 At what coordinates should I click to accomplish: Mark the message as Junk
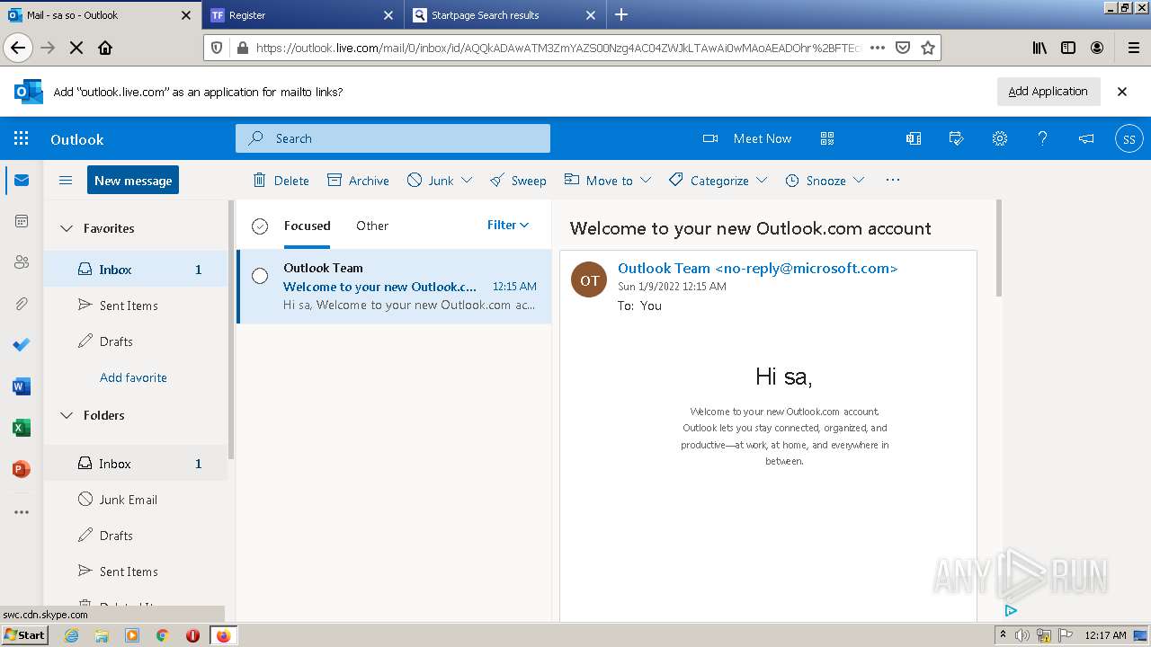(x=431, y=181)
